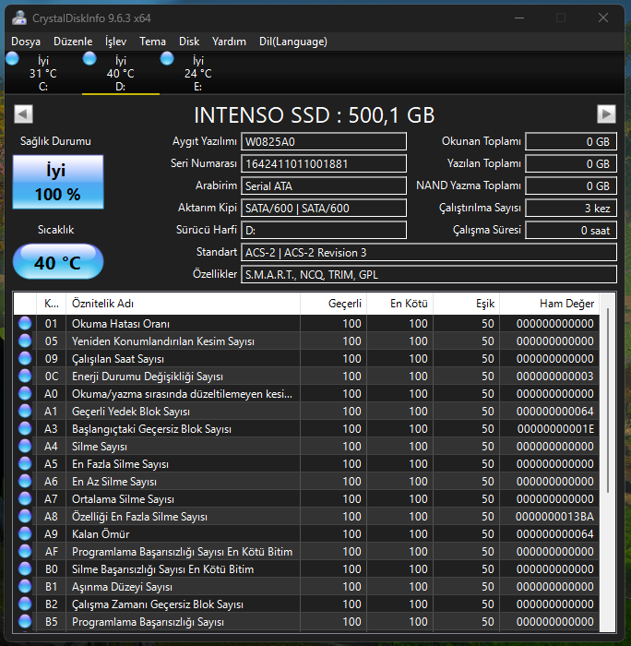Image resolution: width=631 pixels, height=646 pixels.
Task: Open the Düzenle menu
Action: click(73, 42)
